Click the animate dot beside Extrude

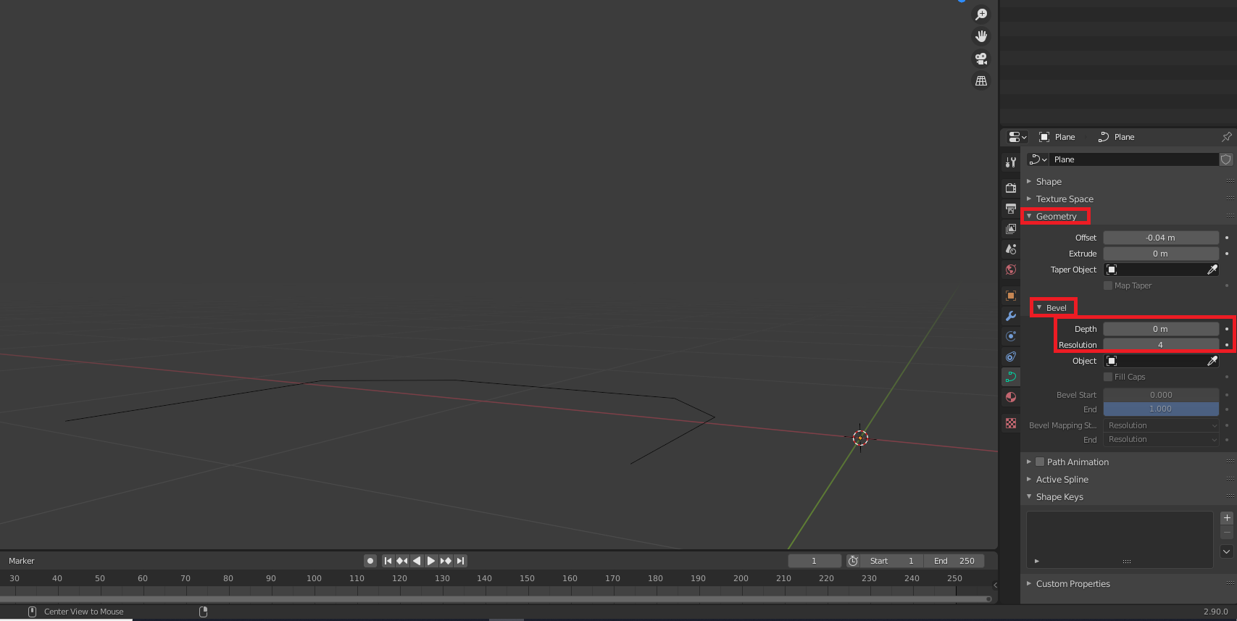pos(1226,254)
